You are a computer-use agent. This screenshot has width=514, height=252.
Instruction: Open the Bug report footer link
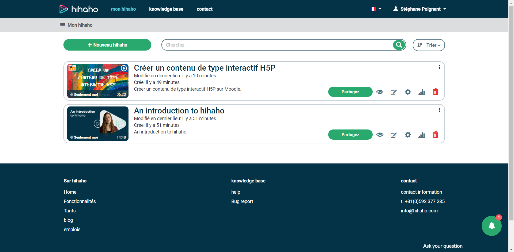(x=242, y=201)
